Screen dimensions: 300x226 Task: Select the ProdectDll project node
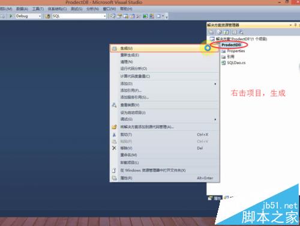point(231,45)
